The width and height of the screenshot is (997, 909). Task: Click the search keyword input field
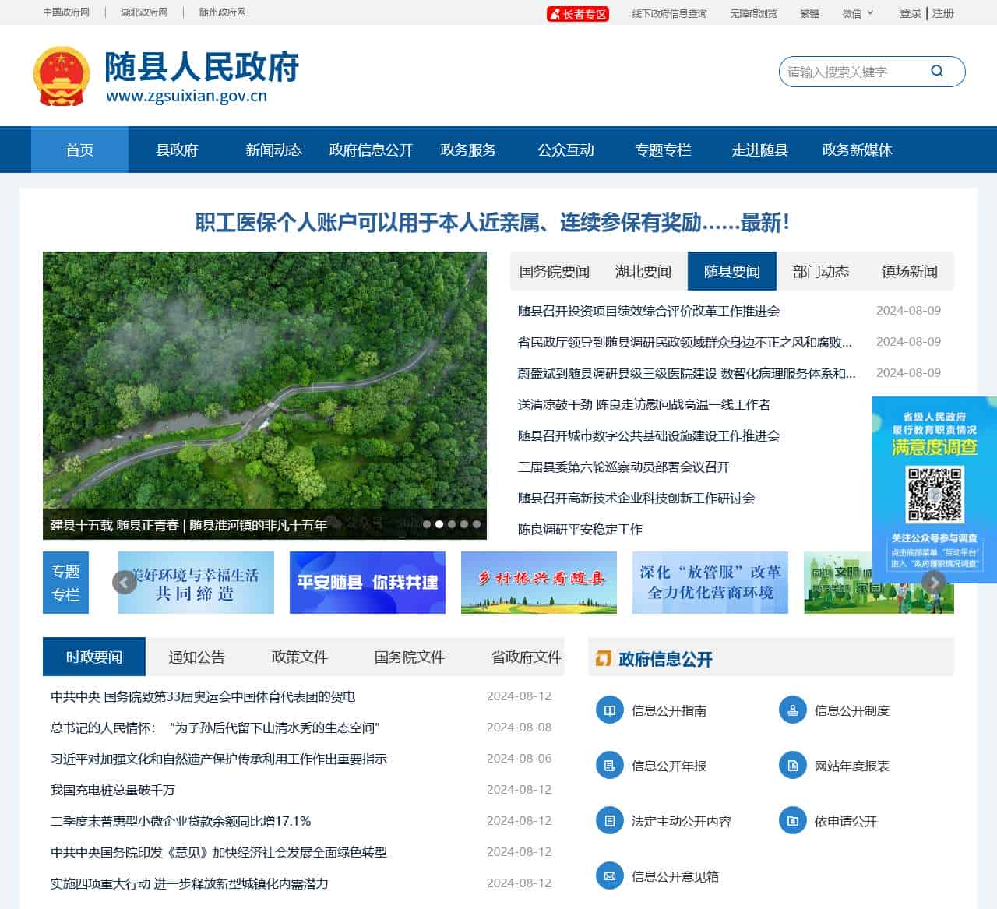[x=853, y=72]
